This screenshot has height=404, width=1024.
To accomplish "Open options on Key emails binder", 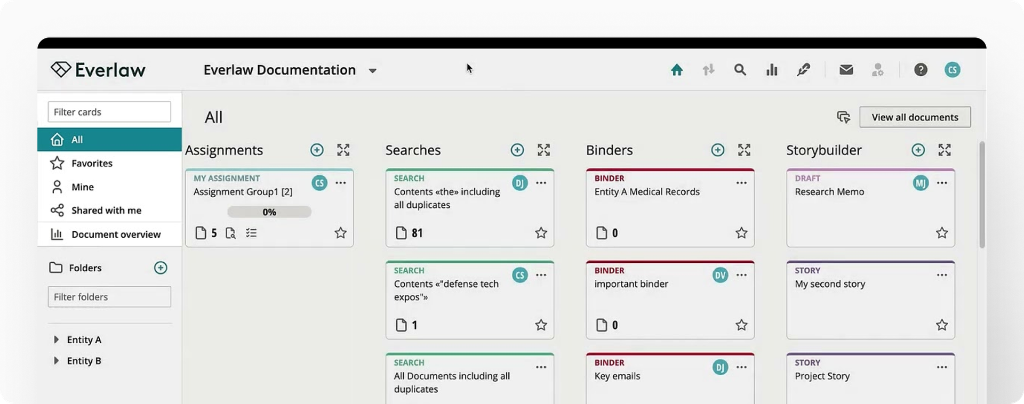I will click(x=741, y=367).
